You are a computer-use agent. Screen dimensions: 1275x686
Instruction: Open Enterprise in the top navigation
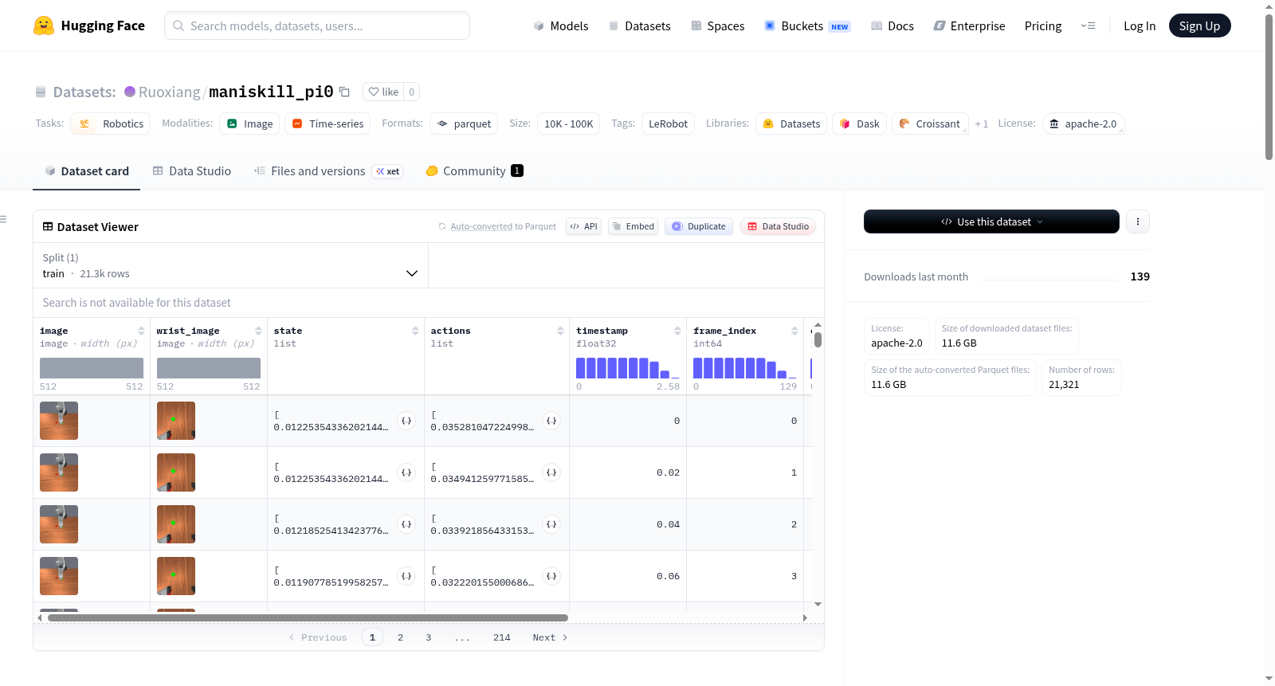coord(970,25)
